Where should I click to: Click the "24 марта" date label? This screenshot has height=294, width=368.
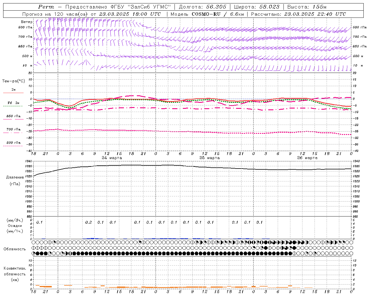point(112,158)
